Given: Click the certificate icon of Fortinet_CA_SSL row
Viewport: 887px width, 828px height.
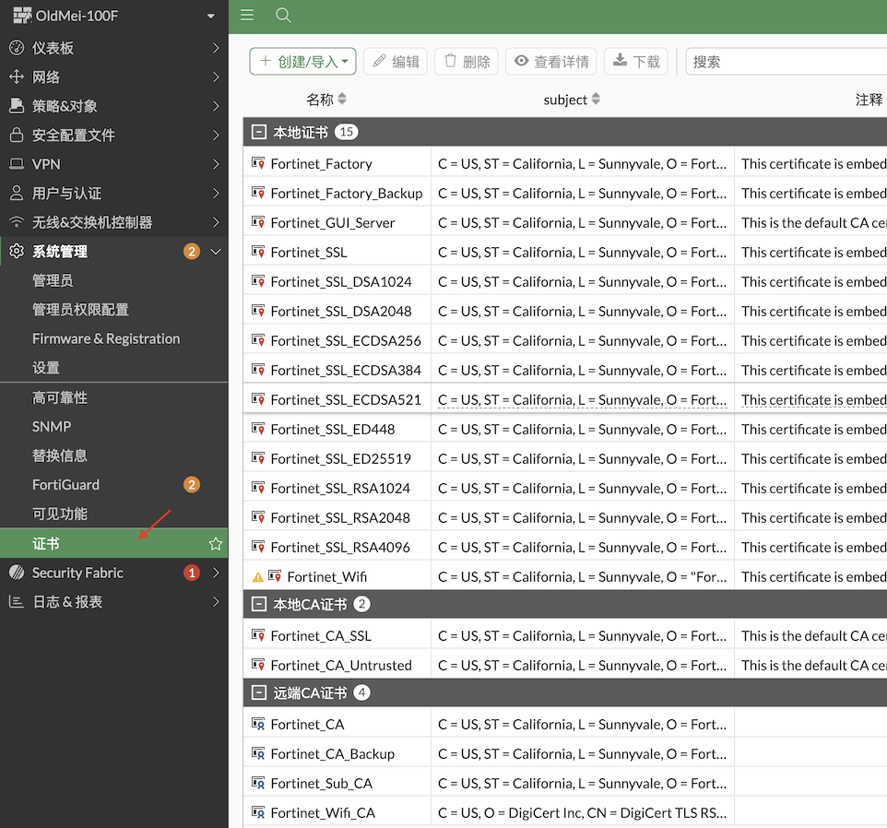Looking at the screenshot, I should coord(258,635).
